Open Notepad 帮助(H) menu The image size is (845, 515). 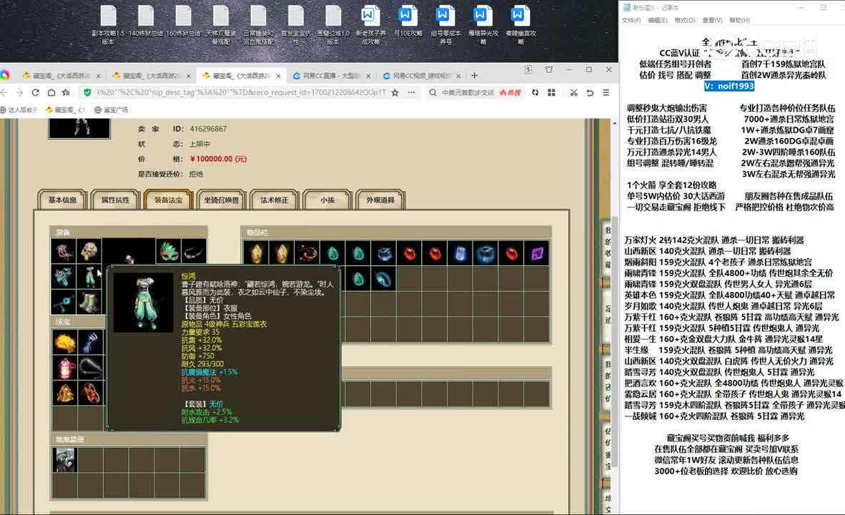tap(739, 21)
